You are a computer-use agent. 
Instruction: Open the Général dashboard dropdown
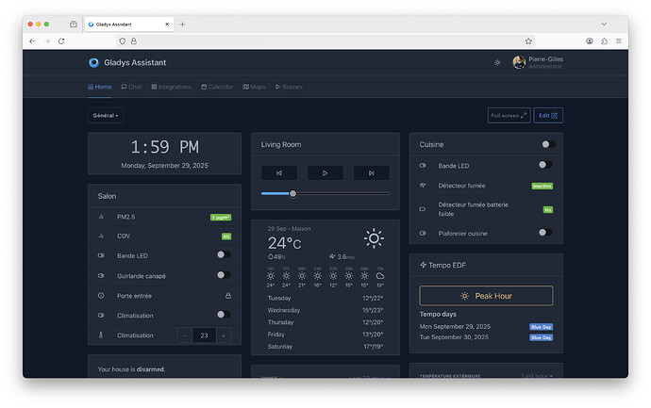(106, 116)
